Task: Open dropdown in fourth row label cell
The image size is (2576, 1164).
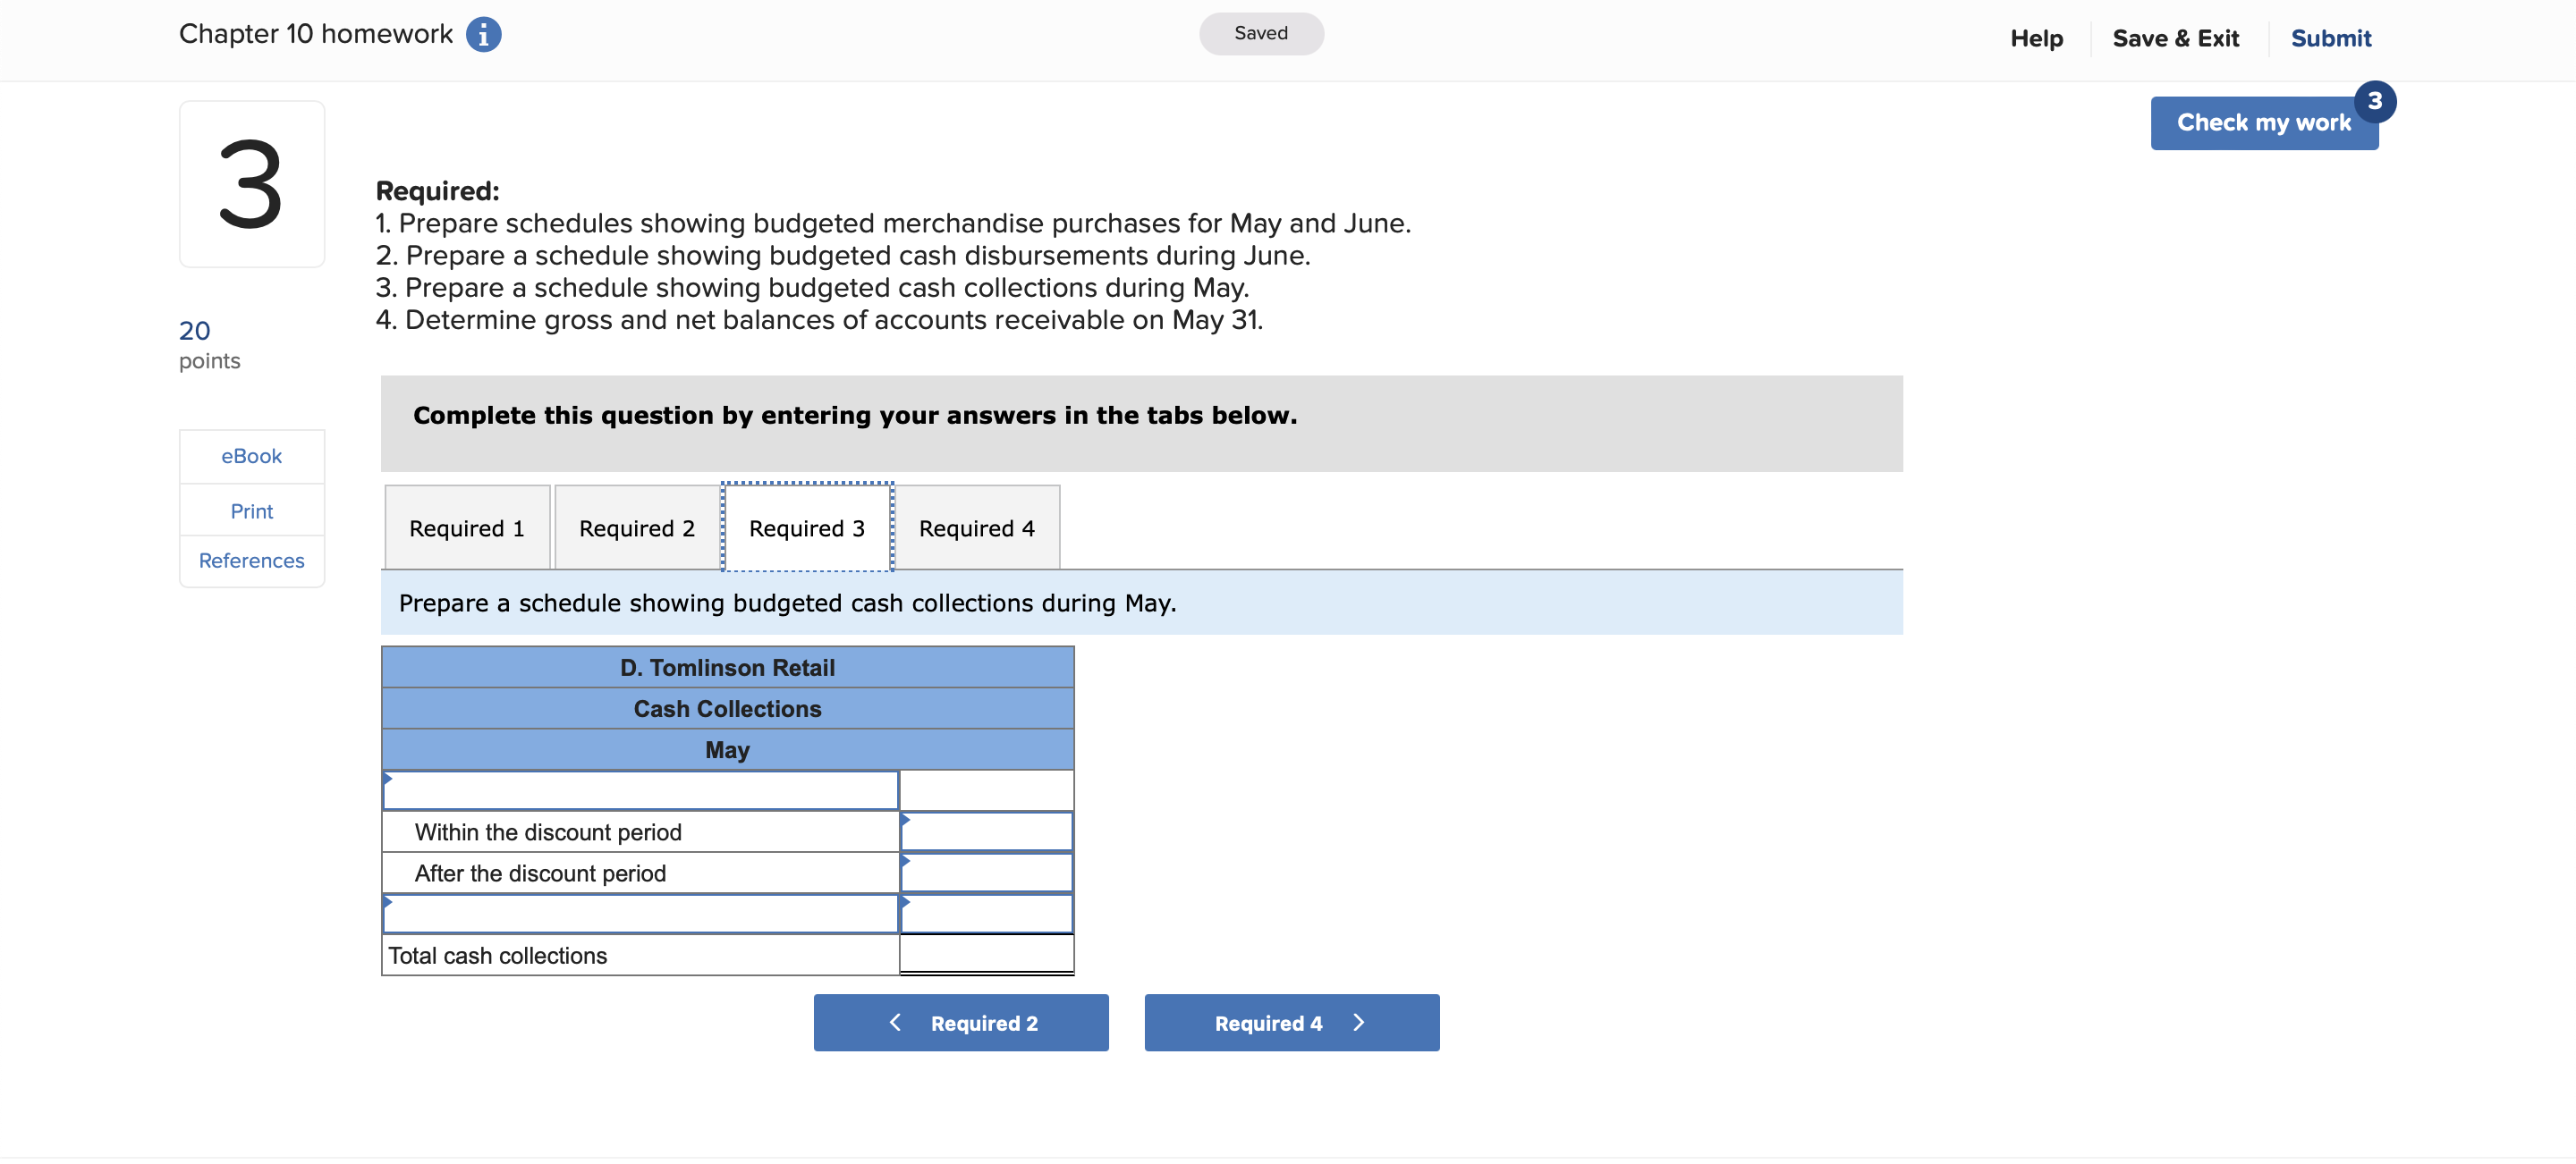Action: [x=640, y=913]
